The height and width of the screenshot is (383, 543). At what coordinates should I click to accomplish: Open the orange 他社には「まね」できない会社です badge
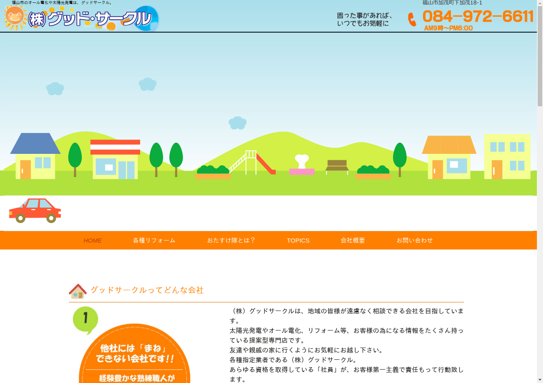134,354
